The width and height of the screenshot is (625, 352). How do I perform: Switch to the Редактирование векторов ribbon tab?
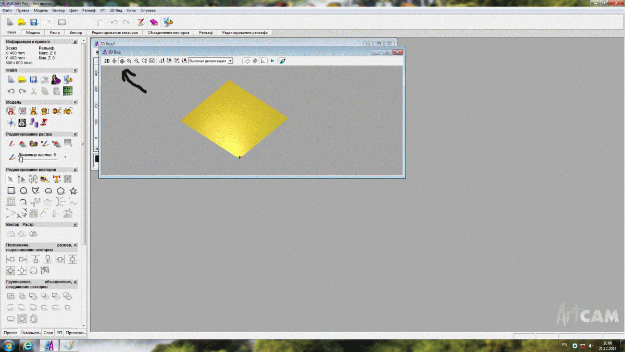(115, 32)
